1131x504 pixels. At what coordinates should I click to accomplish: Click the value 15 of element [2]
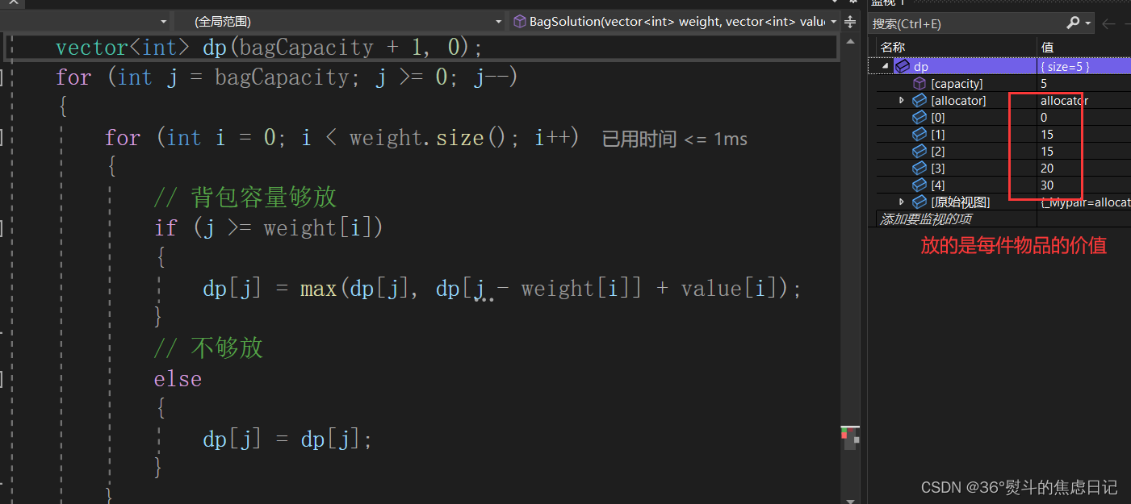[x=1047, y=152]
